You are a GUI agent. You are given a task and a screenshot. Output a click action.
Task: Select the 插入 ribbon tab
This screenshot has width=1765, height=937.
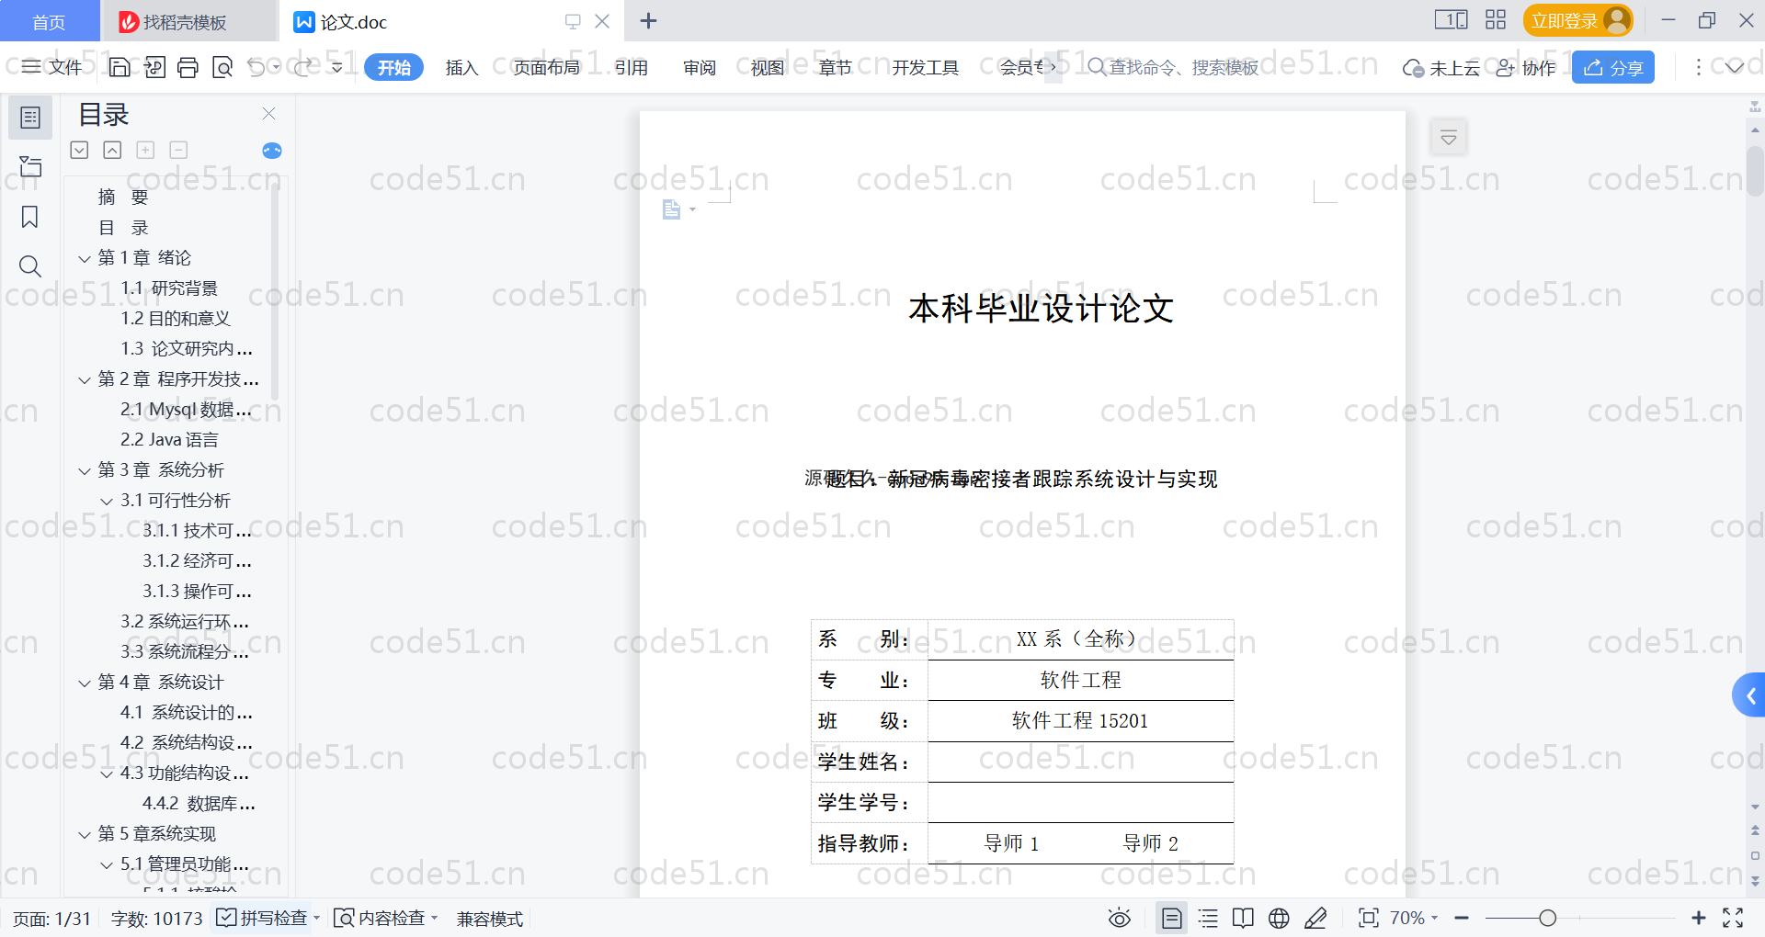pyautogui.click(x=461, y=67)
